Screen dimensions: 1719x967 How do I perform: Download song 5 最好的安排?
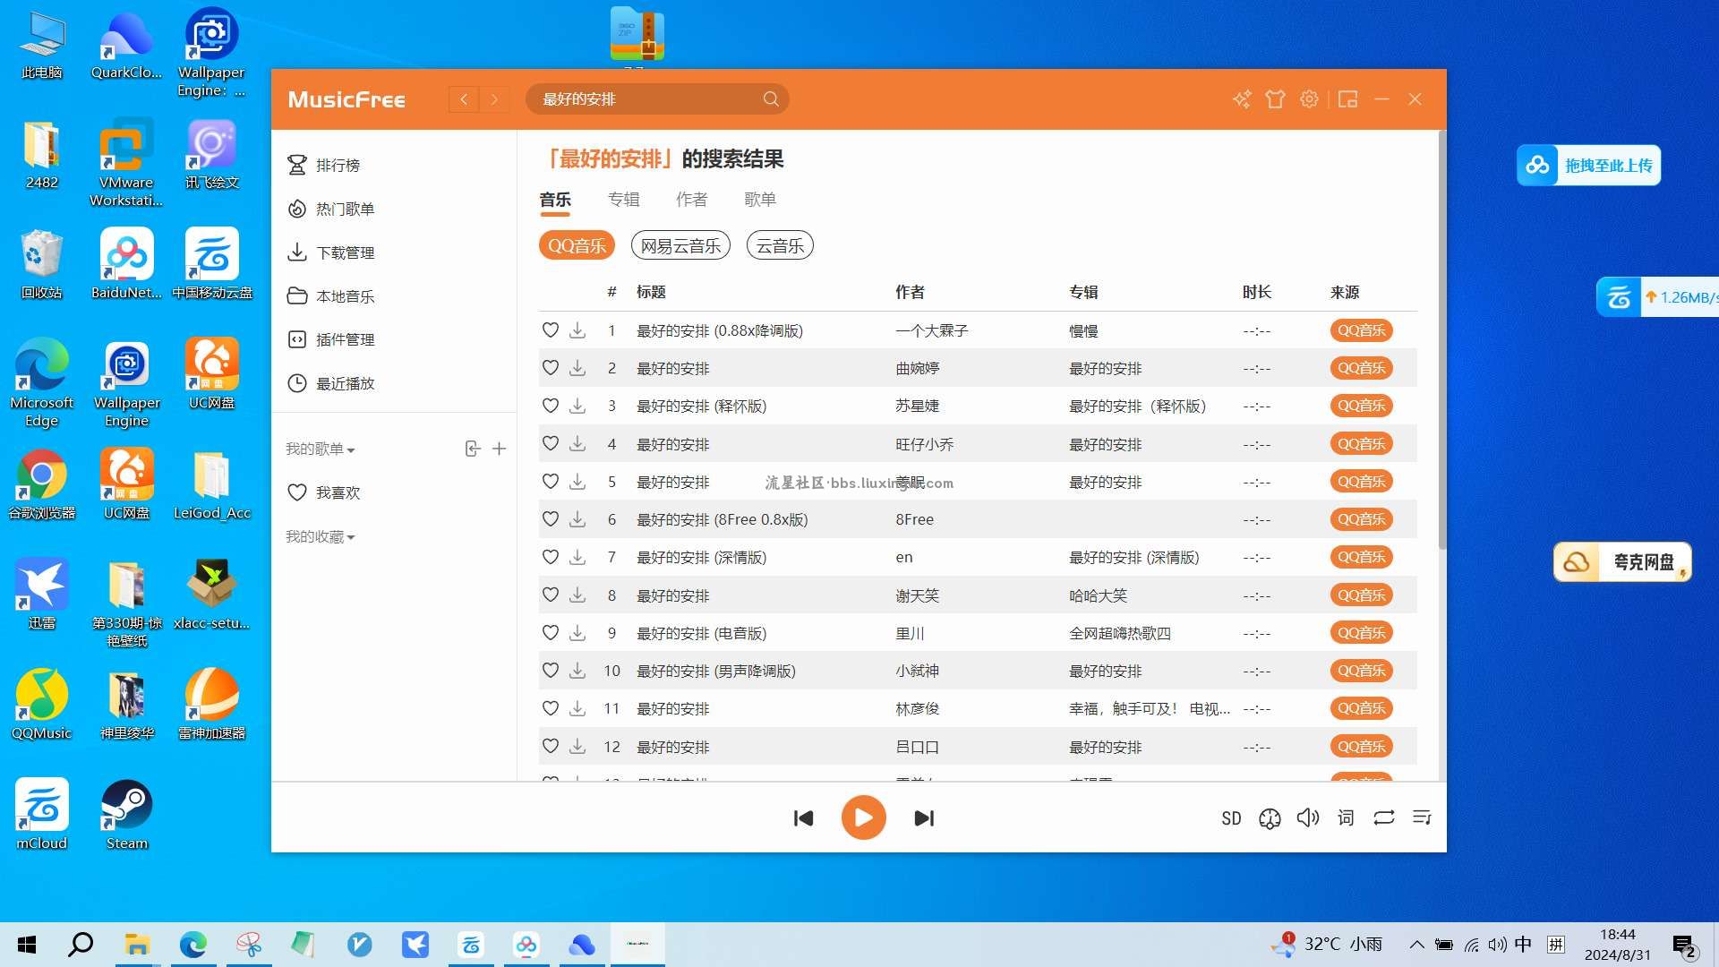(577, 482)
